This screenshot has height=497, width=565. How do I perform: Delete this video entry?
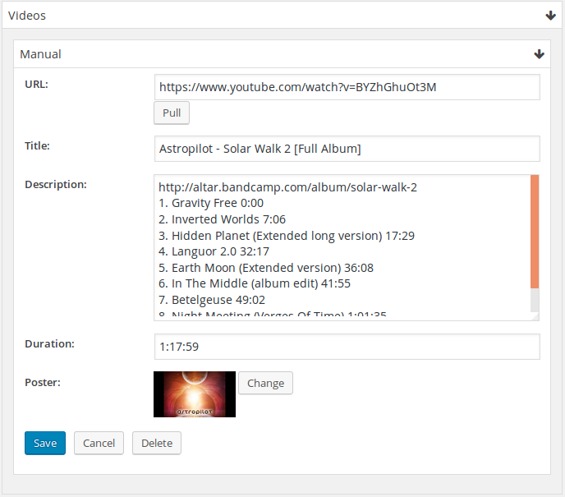157,443
